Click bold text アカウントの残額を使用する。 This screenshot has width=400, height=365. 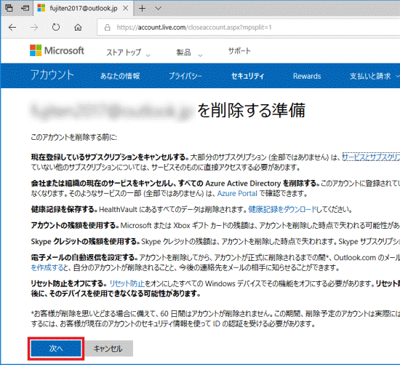(x=75, y=225)
